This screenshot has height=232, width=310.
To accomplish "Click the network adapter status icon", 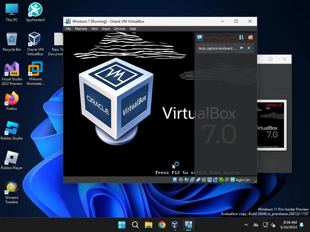I will (x=192, y=180).
